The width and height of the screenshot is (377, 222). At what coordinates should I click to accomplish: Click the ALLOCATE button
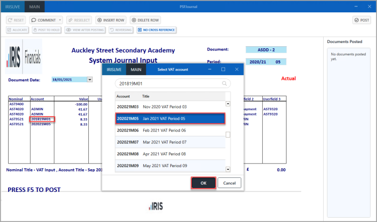(x=17, y=30)
